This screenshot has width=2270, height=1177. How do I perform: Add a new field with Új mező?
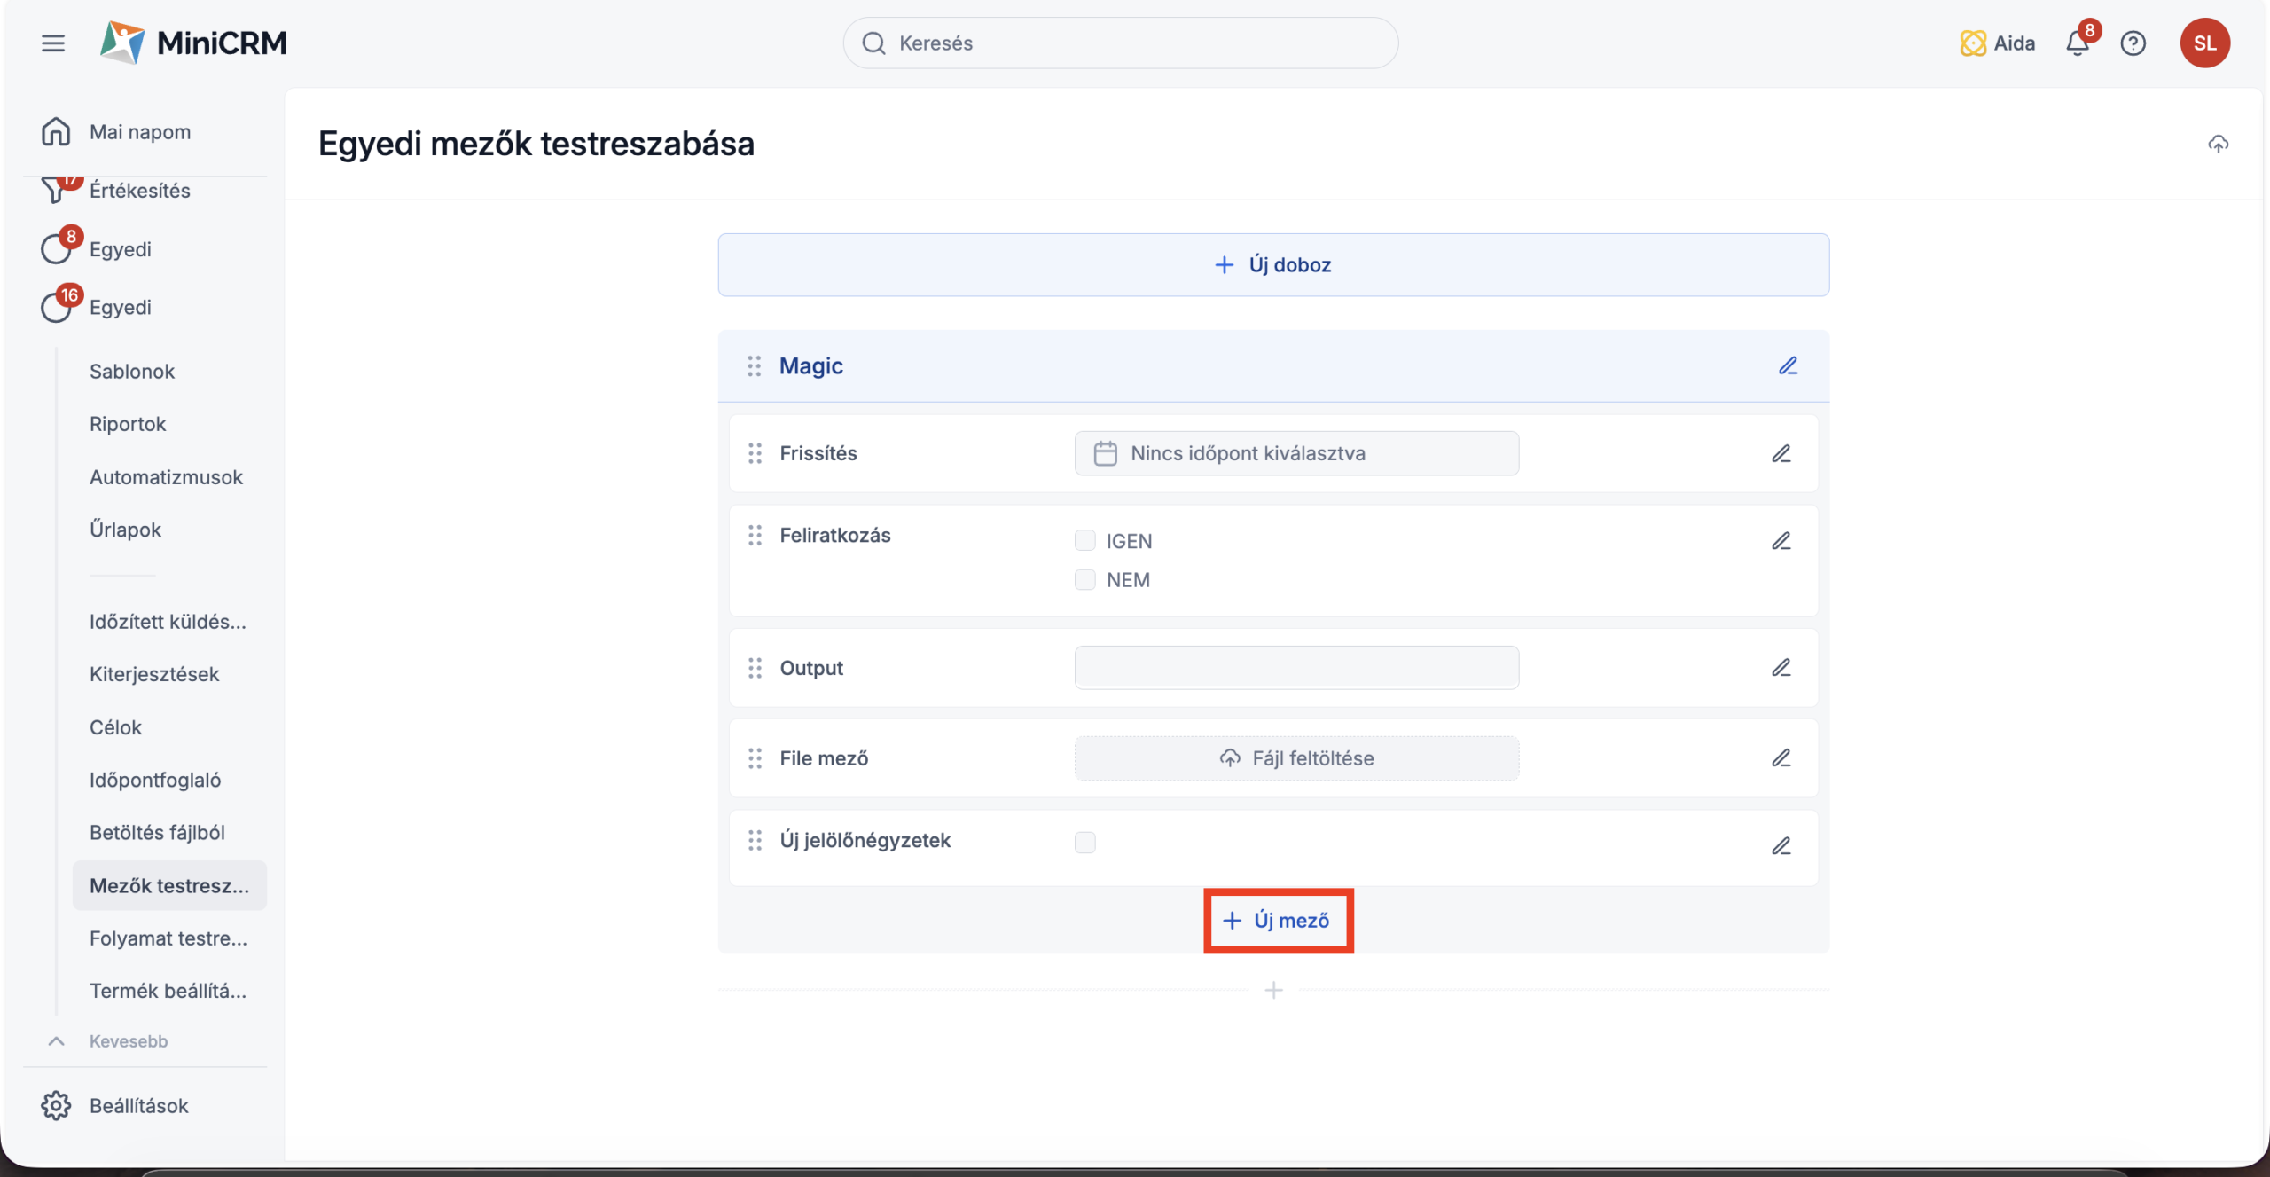pos(1277,920)
